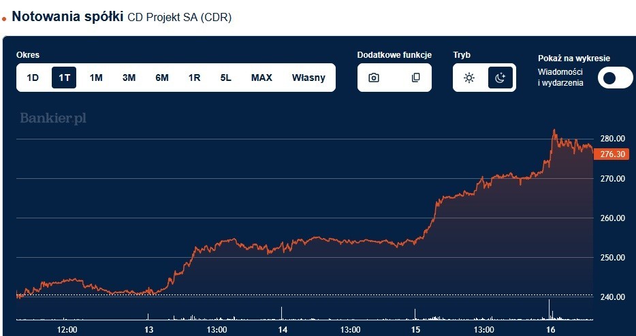Open the Własny custom period option
This screenshot has height=336, width=636.
[x=308, y=78]
